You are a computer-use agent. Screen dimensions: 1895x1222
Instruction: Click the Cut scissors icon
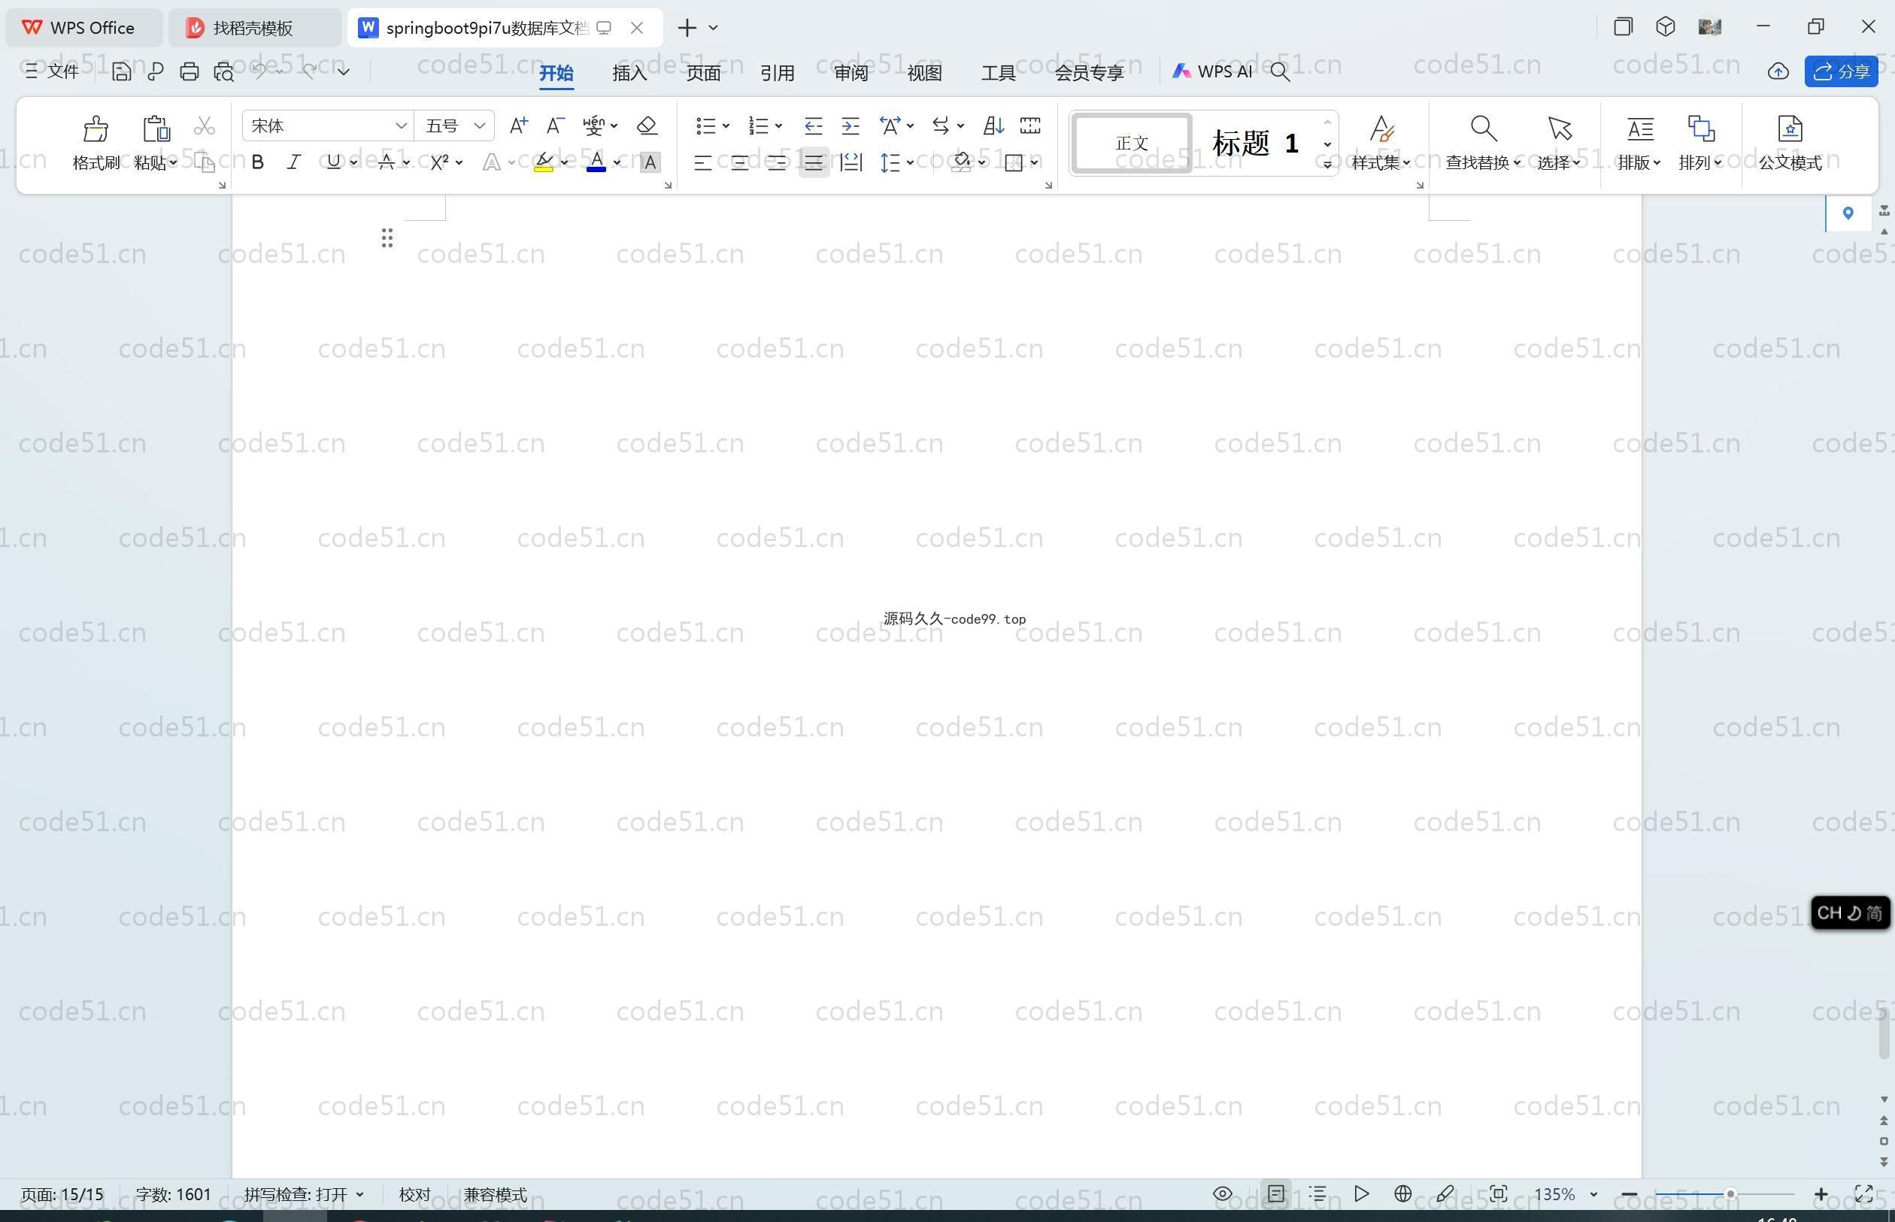tap(205, 126)
